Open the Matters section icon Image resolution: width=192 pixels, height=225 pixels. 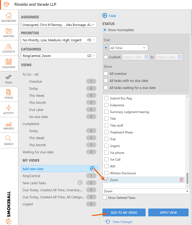9,31
